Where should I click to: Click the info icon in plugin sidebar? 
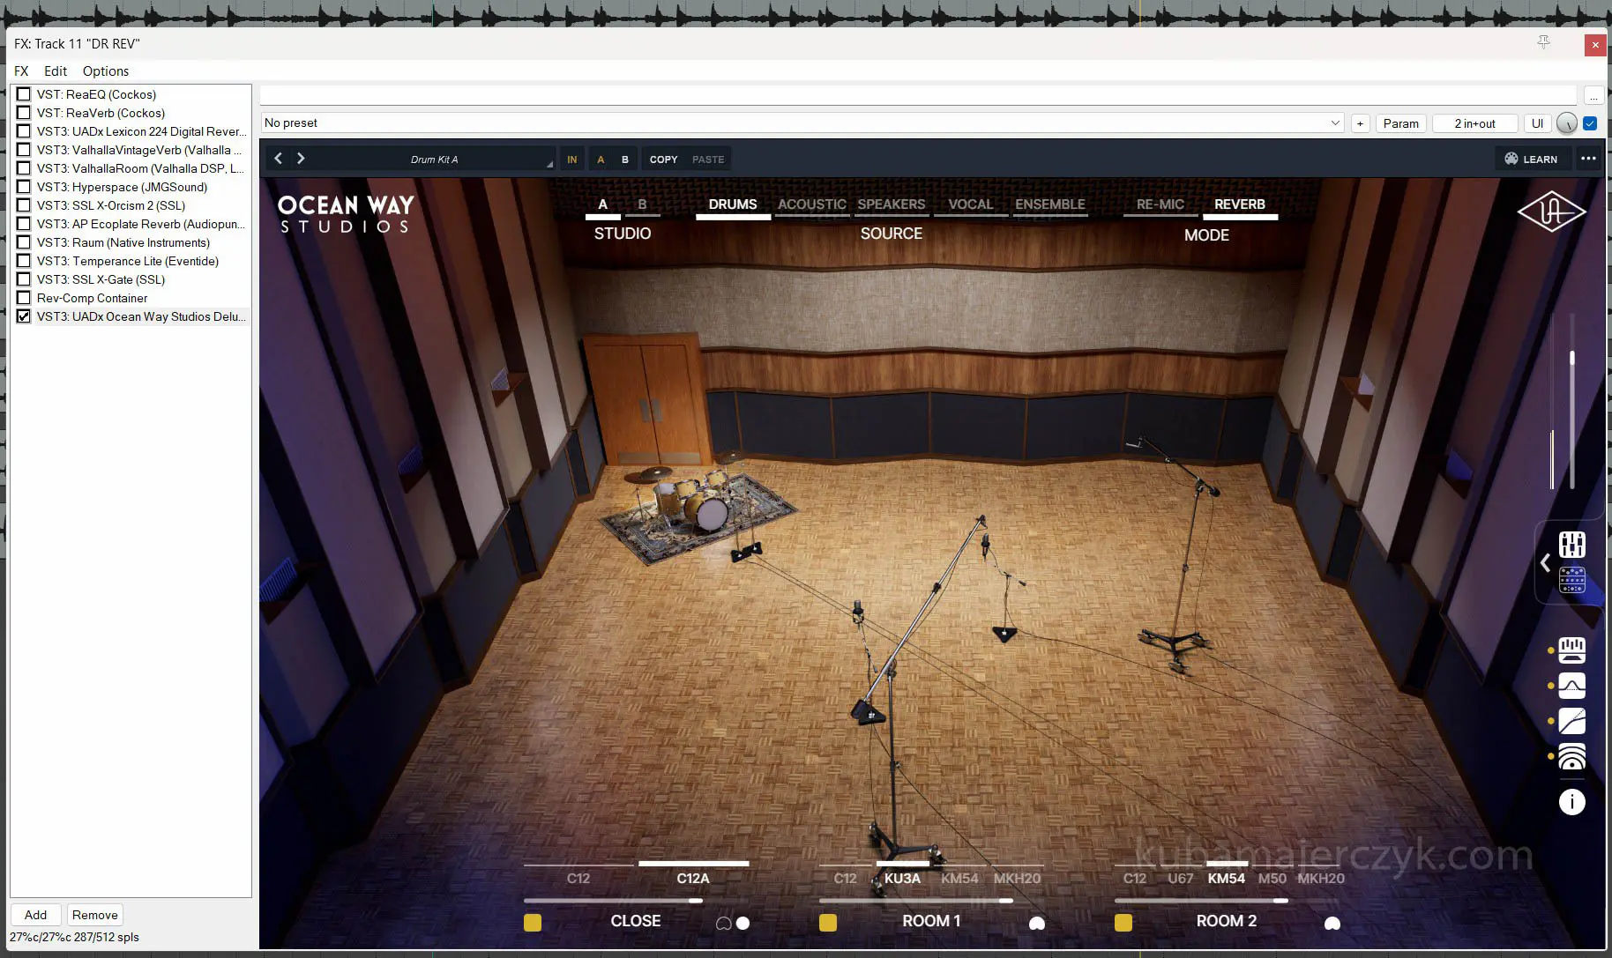click(x=1571, y=802)
